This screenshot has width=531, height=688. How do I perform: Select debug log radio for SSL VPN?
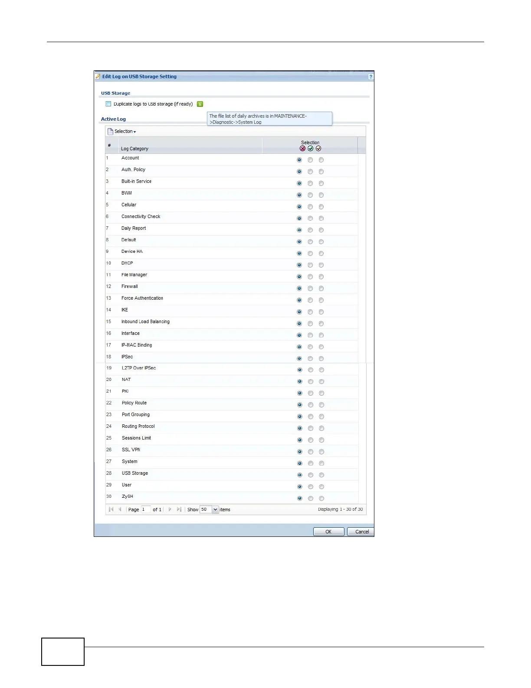321,452
